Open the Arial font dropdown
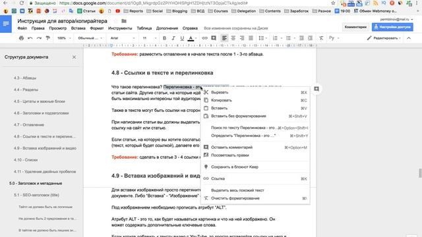 coord(123,38)
